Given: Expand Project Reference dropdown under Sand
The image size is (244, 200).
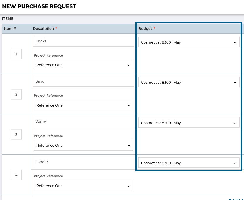Looking at the screenshot, I should pyautogui.click(x=84, y=105).
